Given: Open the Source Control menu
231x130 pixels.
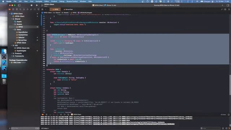Looking at the screenshot, I should pos(72,1).
